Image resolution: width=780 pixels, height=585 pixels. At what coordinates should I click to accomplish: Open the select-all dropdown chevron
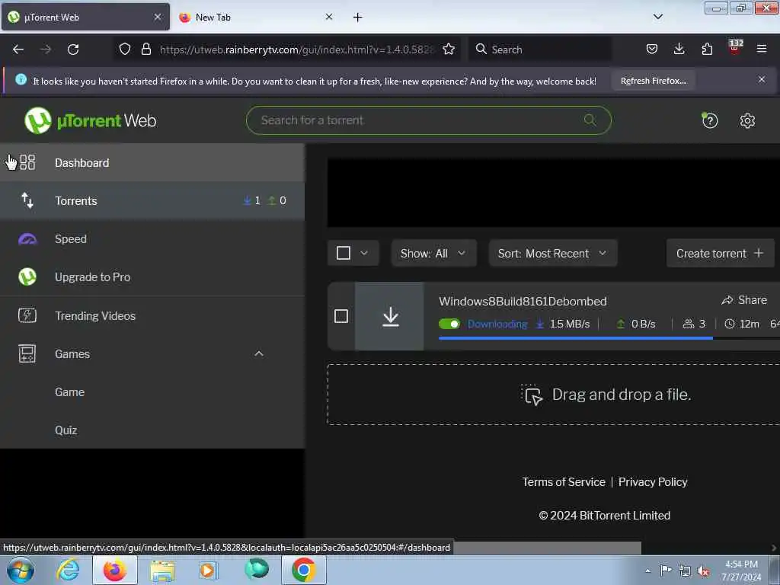(364, 253)
